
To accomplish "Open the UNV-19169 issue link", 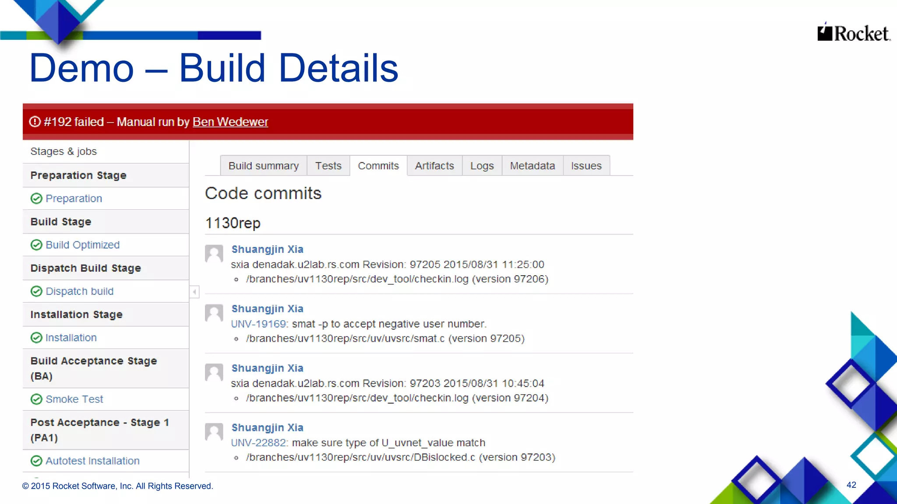I will click(259, 324).
